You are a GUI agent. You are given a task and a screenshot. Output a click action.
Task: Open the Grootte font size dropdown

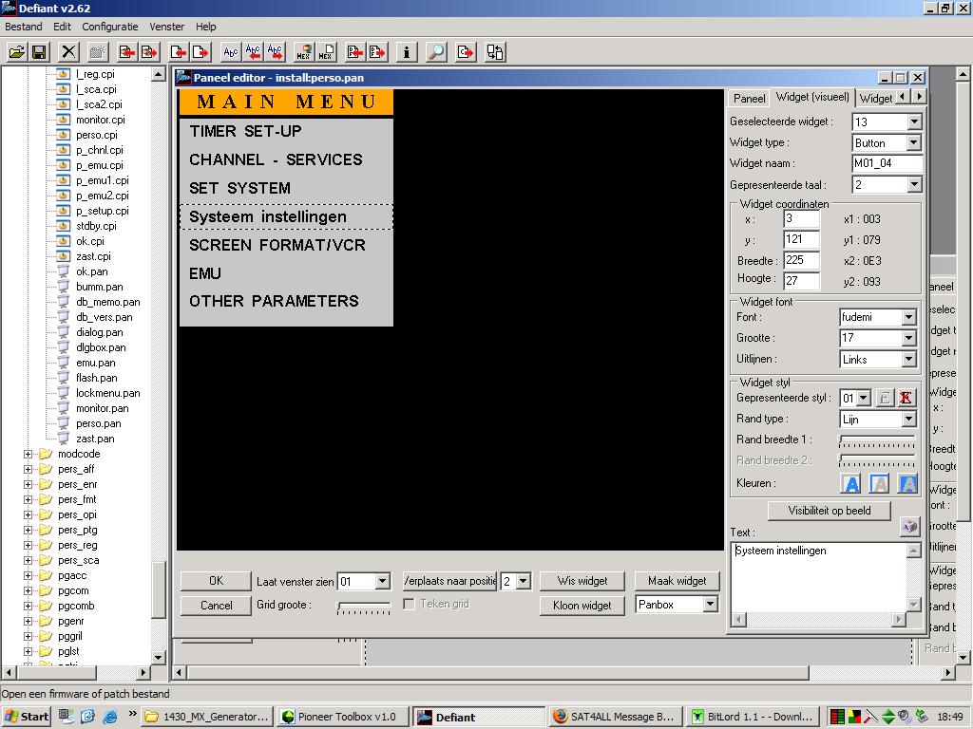click(x=909, y=339)
